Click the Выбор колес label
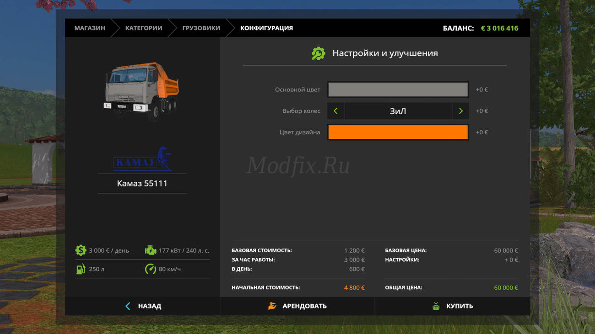The image size is (595, 334). 301,111
